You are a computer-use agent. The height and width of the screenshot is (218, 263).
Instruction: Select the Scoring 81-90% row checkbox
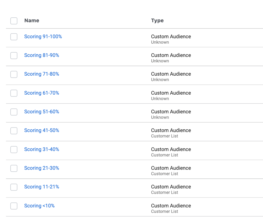[x=14, y=56]
